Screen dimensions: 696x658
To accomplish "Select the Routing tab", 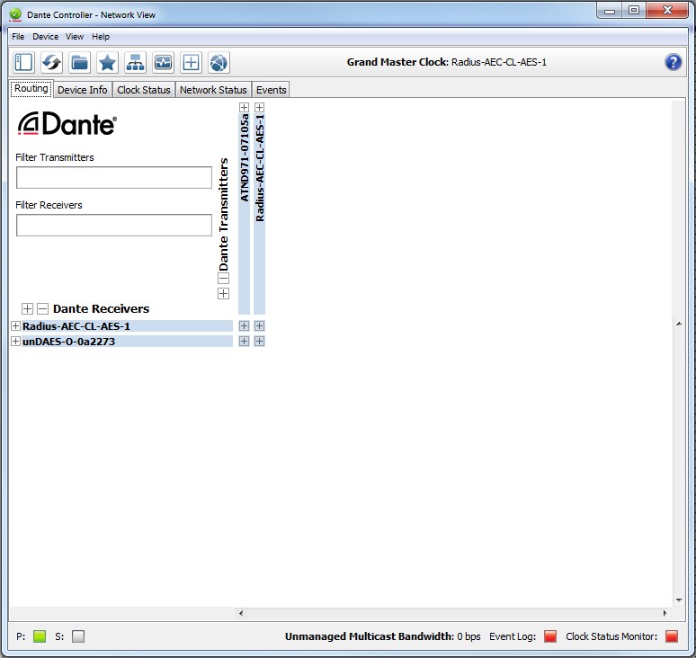I will [31, 88].
